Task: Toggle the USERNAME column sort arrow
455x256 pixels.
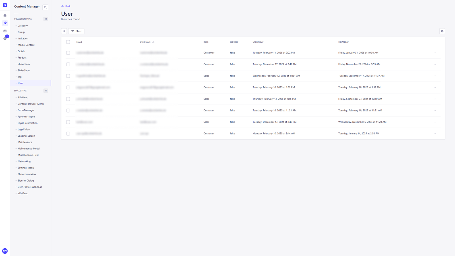Action: tap(153, 41)
